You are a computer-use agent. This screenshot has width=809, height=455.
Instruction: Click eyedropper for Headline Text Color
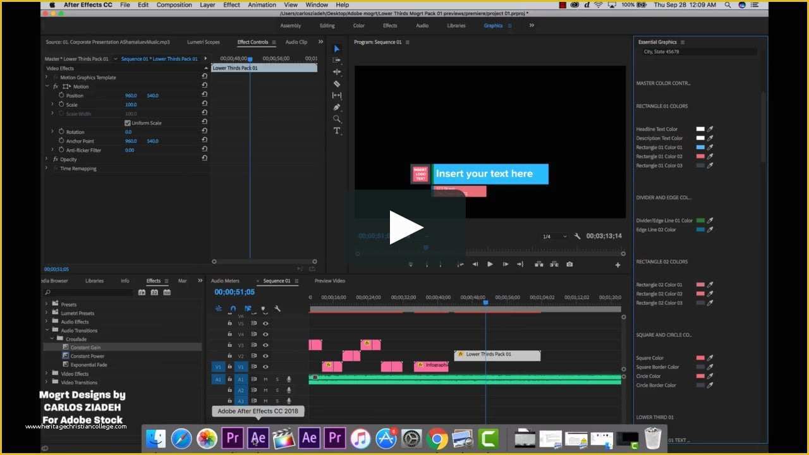(710, 129)
